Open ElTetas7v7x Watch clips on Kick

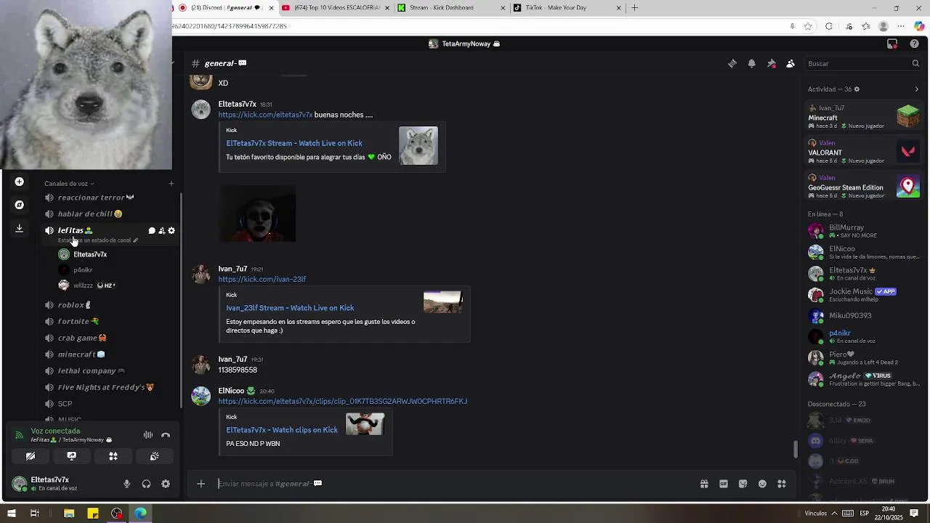click(x=282, y=430)
